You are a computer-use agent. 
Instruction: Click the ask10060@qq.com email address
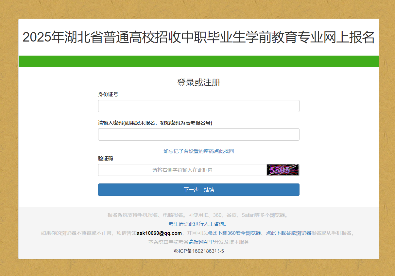[159, 233]
